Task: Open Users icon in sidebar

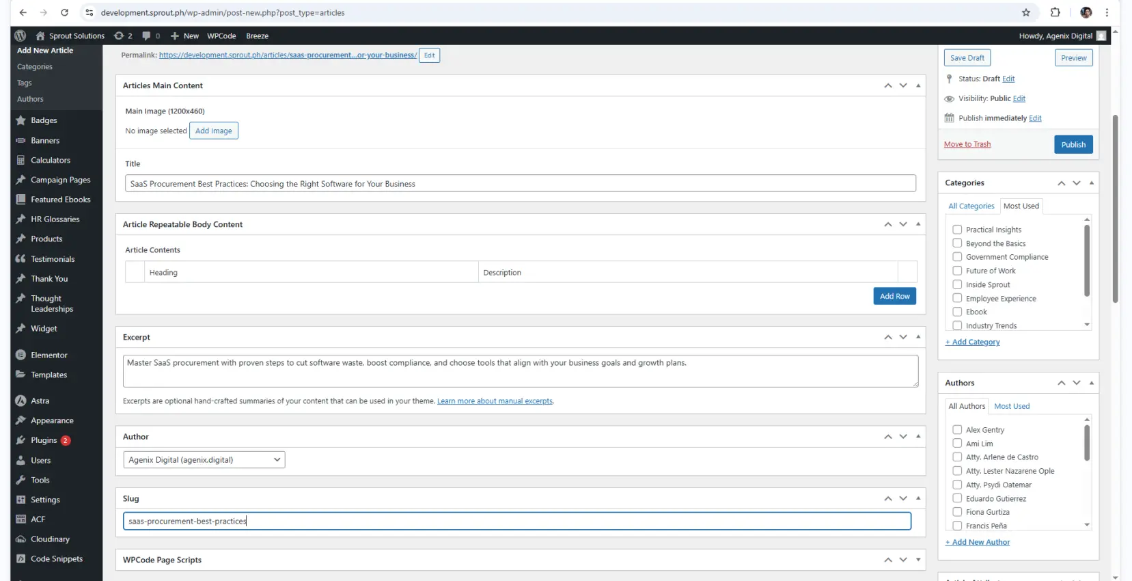Action: [x=20, y=460]
